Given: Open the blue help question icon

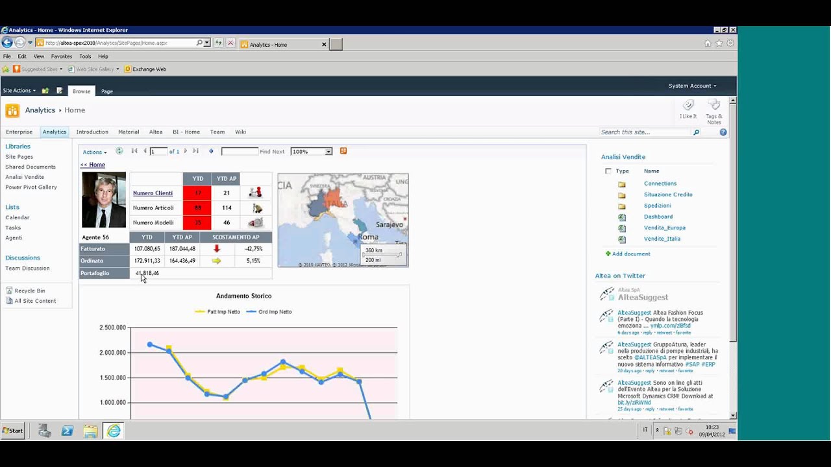Looking at the screenshot, I should tap(723, 132).
